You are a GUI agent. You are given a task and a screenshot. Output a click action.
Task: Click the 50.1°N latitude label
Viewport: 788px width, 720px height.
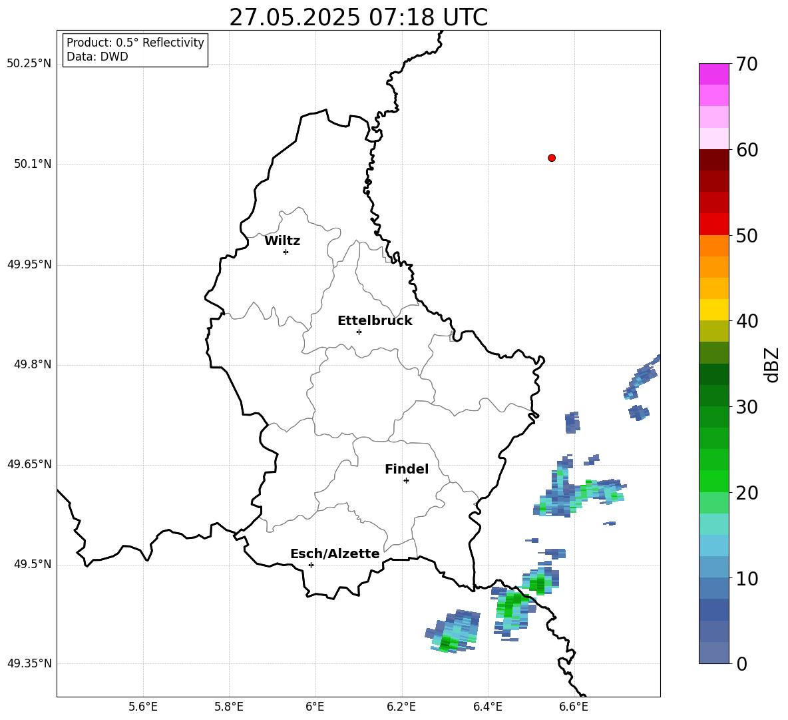click(x=33, y=164)
